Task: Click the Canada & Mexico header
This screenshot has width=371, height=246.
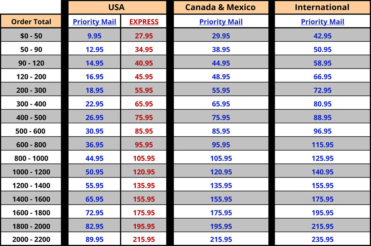Action: 221,7
